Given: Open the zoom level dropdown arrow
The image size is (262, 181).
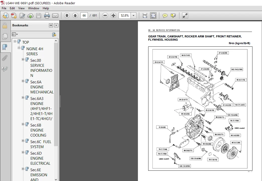Looking at the screenshot, I should (x=133, y=16).
